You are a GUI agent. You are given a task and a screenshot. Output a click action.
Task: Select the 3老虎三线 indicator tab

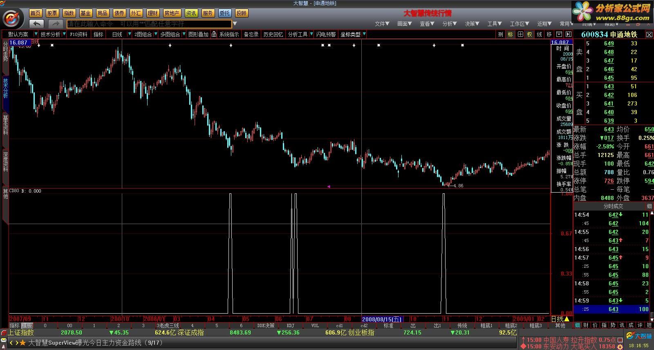[168, 325]
